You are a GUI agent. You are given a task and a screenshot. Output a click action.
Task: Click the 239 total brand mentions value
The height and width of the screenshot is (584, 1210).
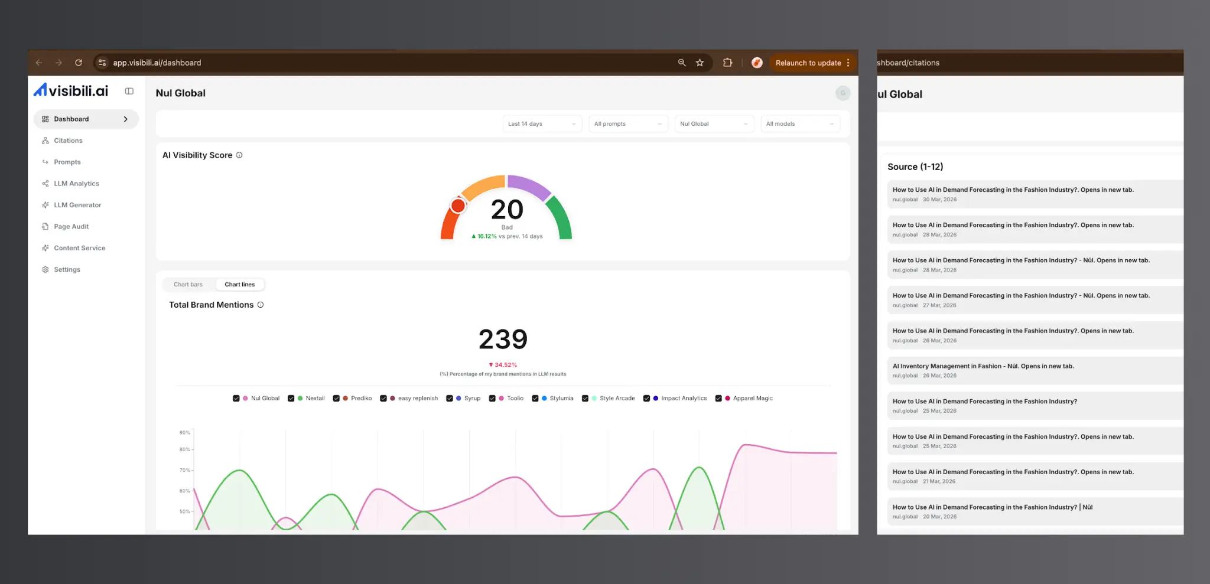pyautogui.click(x=503, y=339)
